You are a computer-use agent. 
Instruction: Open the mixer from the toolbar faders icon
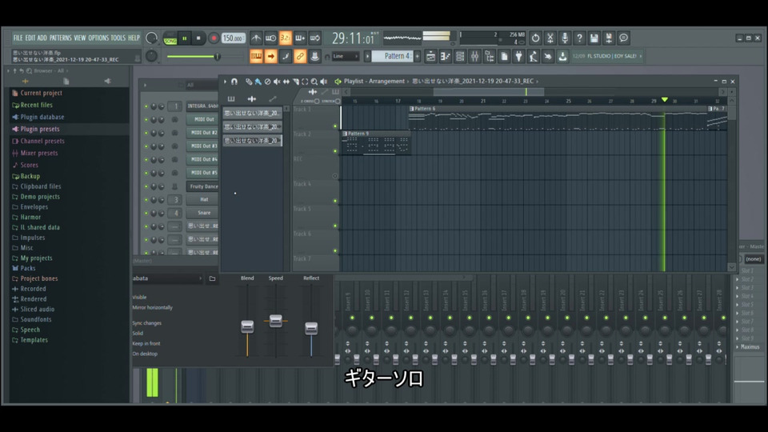[x=474, y=56]
